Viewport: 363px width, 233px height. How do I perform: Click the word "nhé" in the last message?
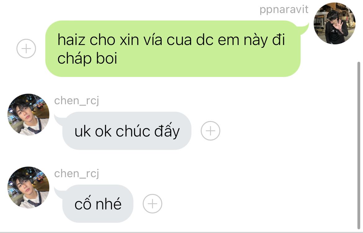pos(109,204)
